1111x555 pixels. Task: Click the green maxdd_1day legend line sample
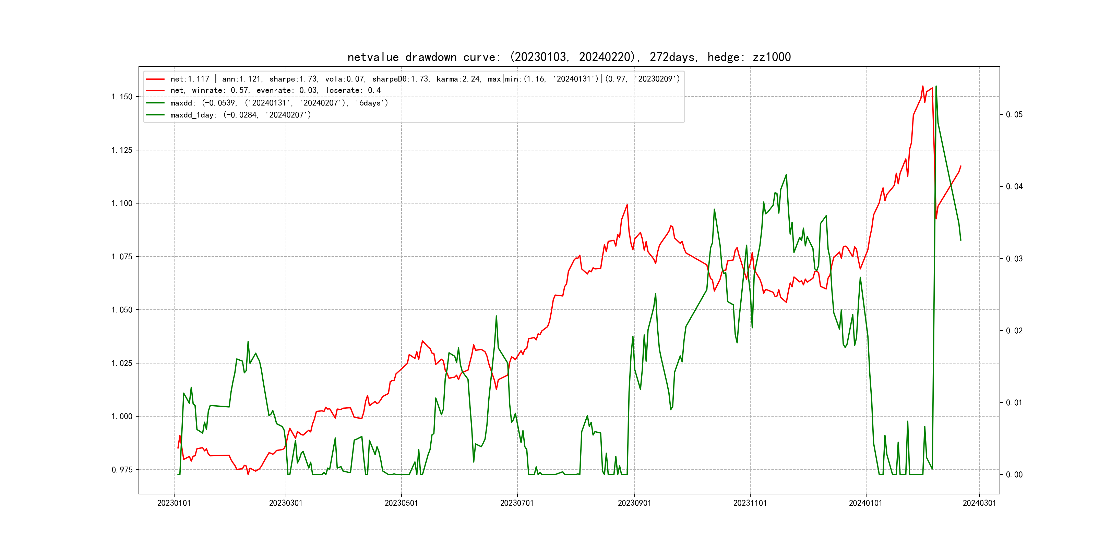point(155,115)
